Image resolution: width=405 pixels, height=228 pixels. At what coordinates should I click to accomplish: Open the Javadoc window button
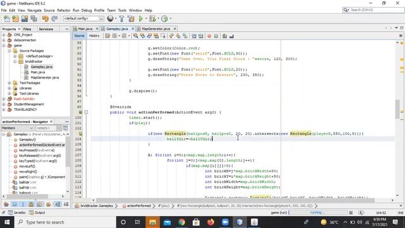17,213
